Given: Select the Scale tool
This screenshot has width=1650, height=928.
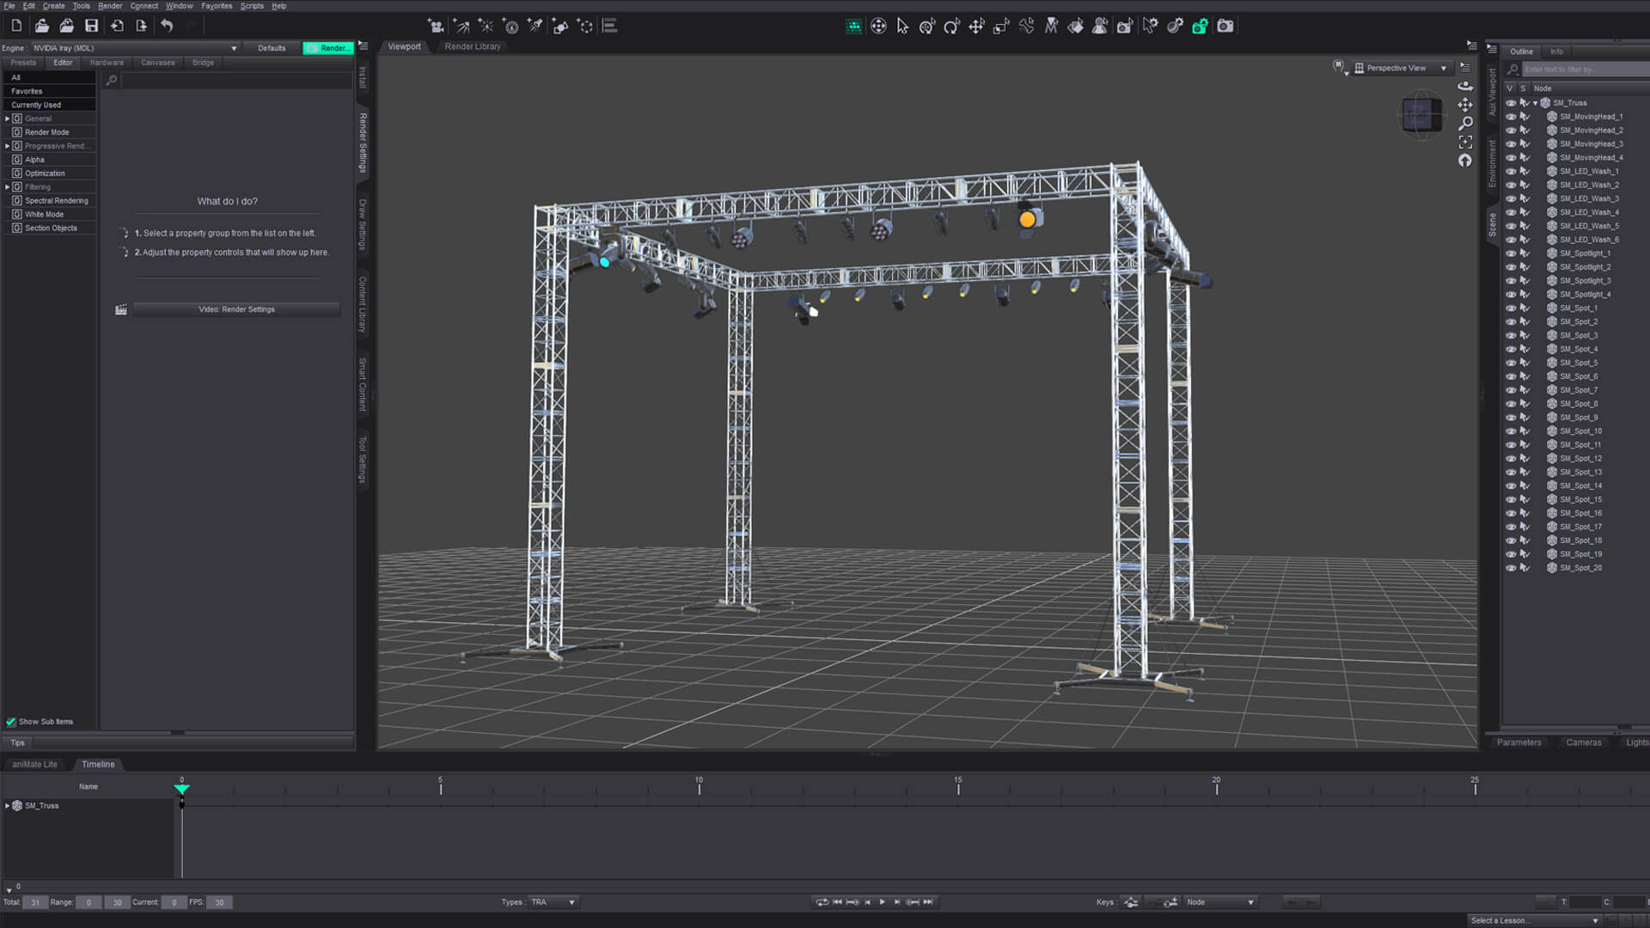Looking at the screenshot, I should pos(1001,26).
